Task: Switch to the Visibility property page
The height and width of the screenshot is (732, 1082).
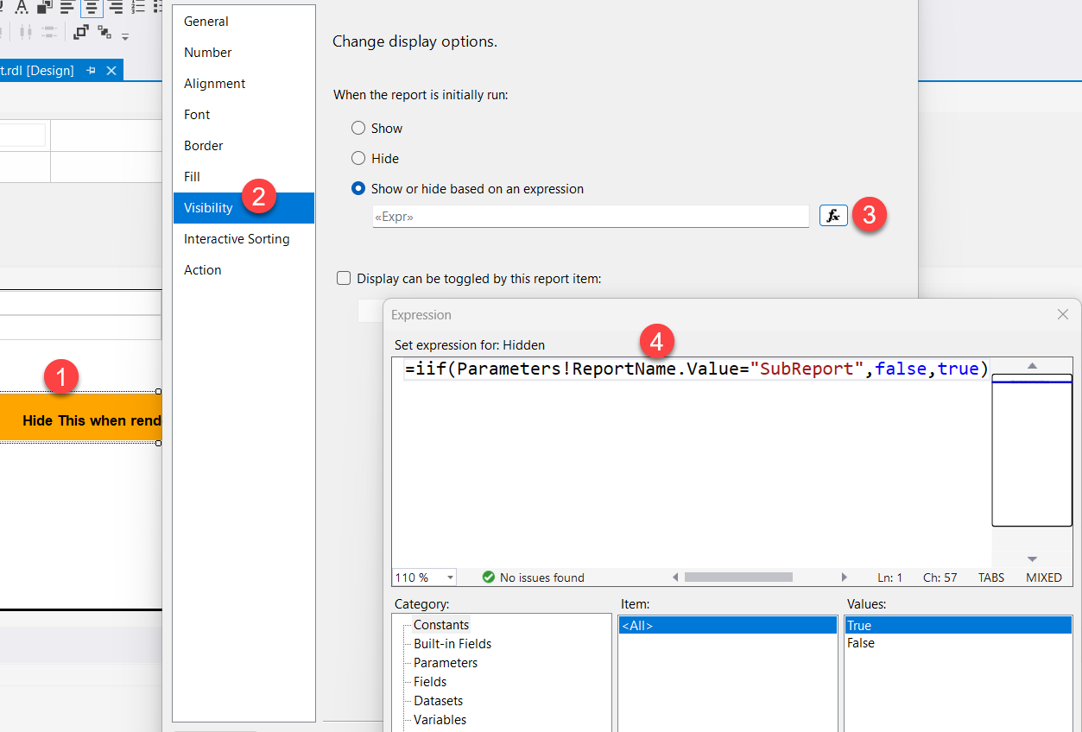Action: pyautogui.click(x=208, y=207)
